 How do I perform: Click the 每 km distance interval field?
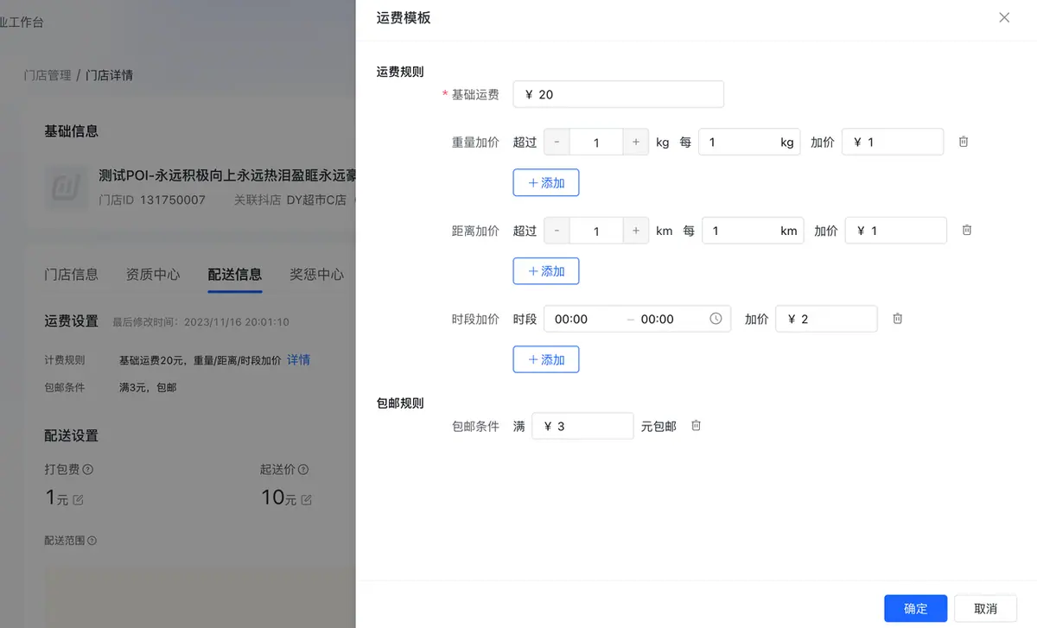753,231
